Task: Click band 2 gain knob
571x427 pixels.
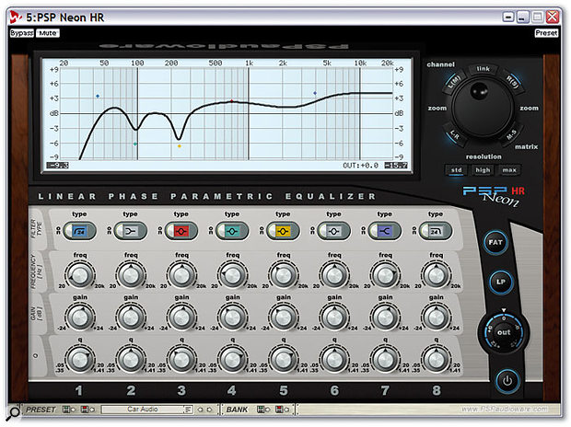Action: [x=131, y=317]
